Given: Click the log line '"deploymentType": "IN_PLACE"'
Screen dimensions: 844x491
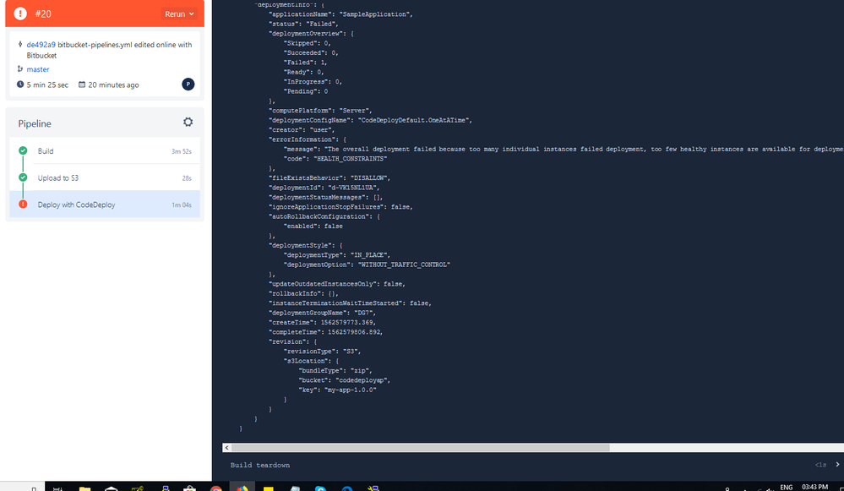Looking at the screenshot, I should (x=337, y=255).
